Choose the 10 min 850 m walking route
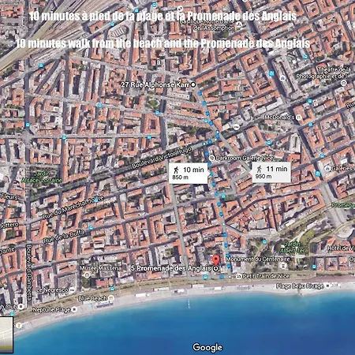The width and height of the screenshot is (355, 355). pyautogui.click(x=189, y=174)
